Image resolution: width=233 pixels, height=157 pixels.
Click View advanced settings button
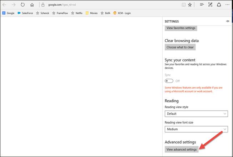click(182, 149)
